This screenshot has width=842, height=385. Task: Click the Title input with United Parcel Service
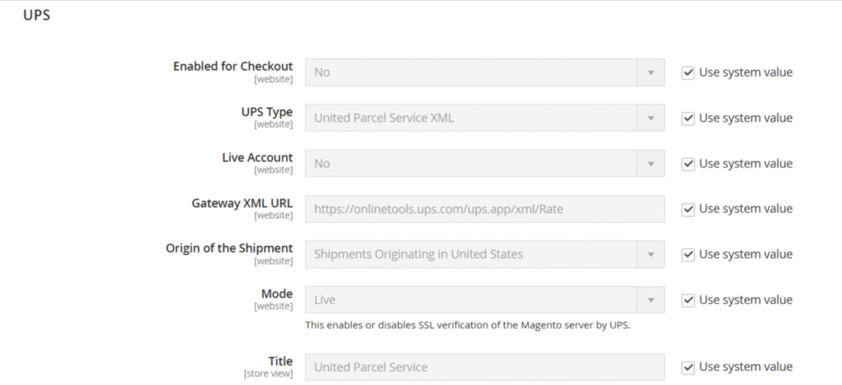pyautogui.click(x=484, y=367)
